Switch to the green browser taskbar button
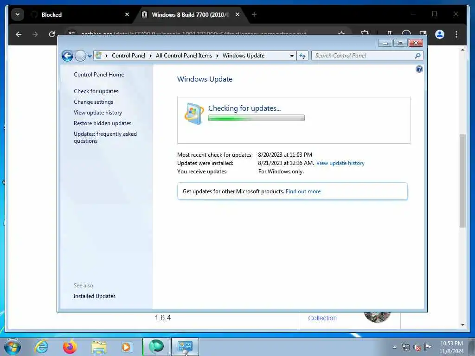Image resolution: width=475 pixels, height=356 pixels. [x=156, y=347]
